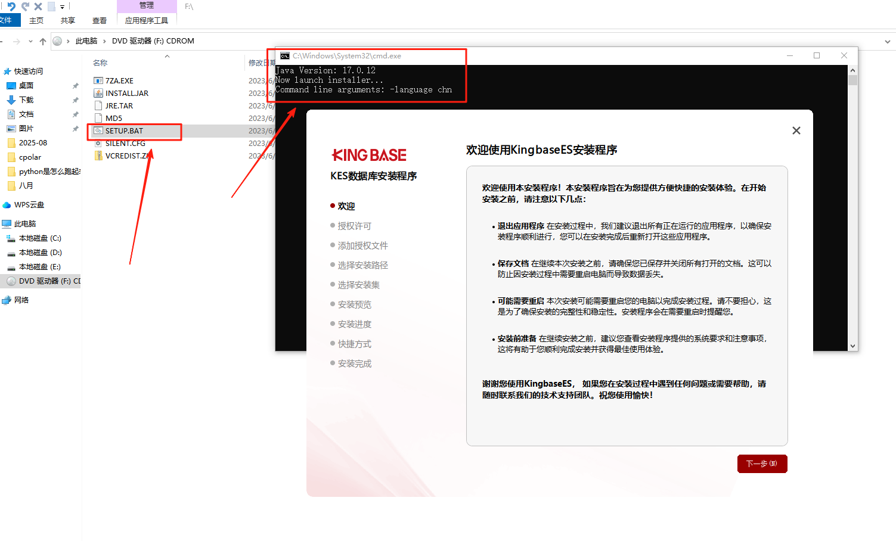The width and height of the screenshot is (896, 541).
Task: Sort files by the 名称 column header
Action: (x=100, y=63)
